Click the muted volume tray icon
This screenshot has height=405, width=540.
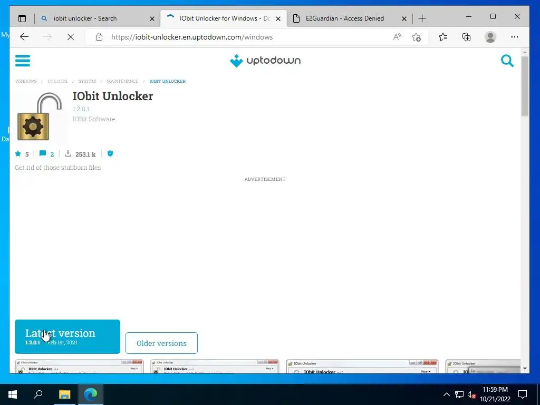pos(471,394)
